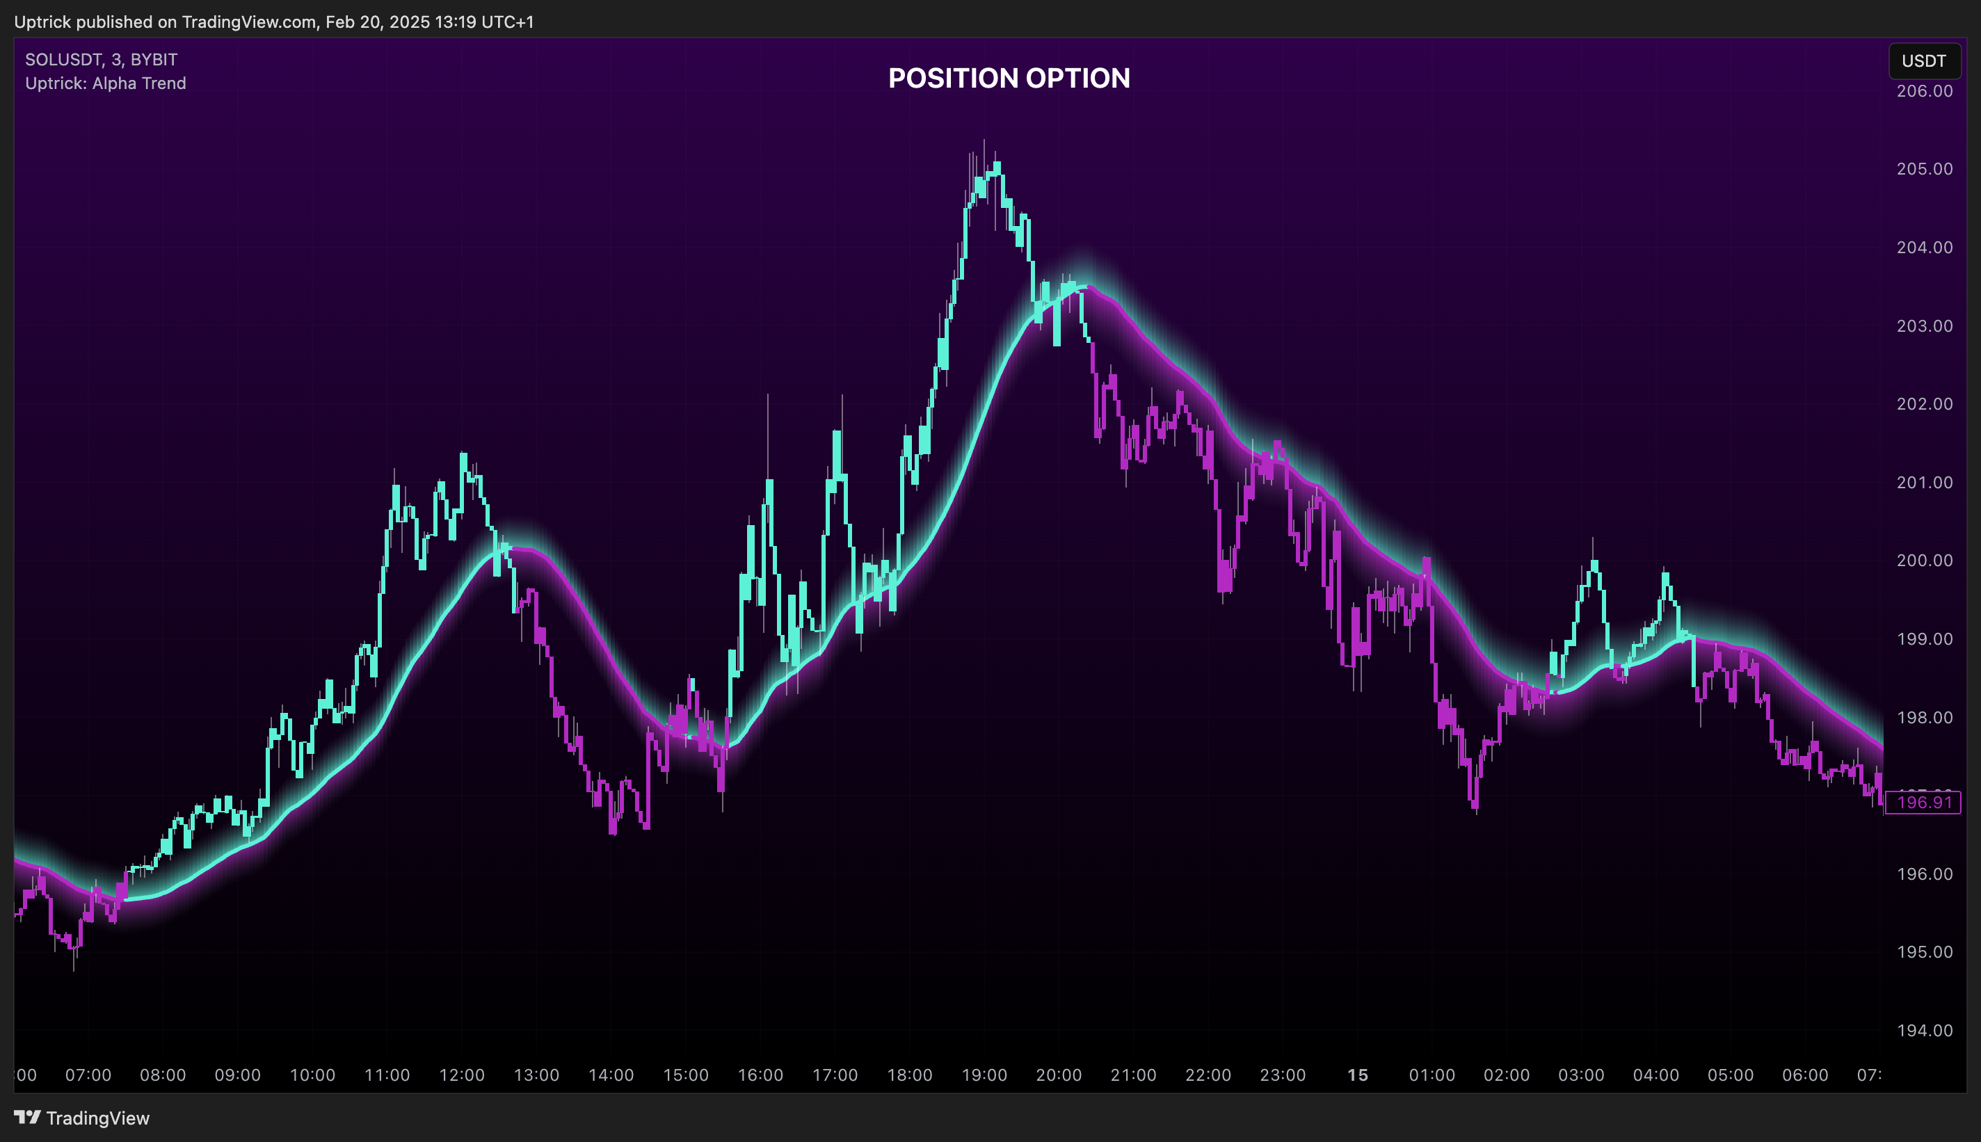Click the 17:00 time axis label
This screenshot has height=1142, width=1981.
tap(835, 1075)
